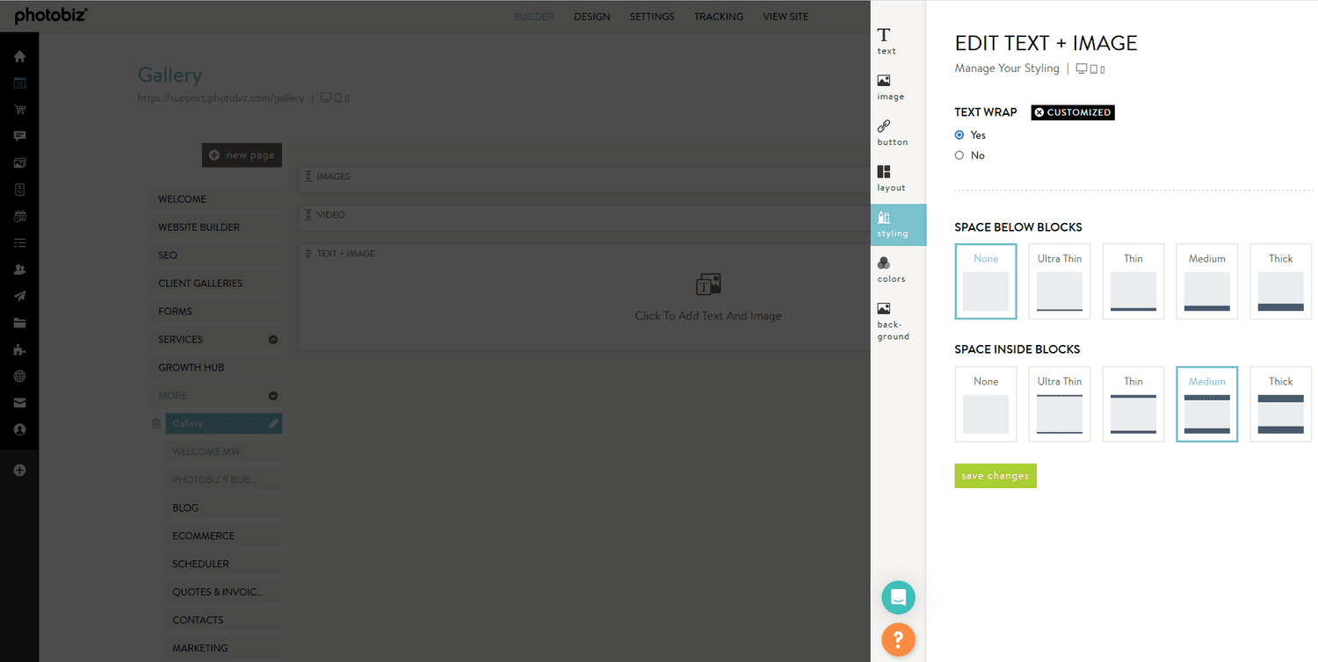The image size is (1318, 662).
Task: Click the new page button
Action: (242, 155)
